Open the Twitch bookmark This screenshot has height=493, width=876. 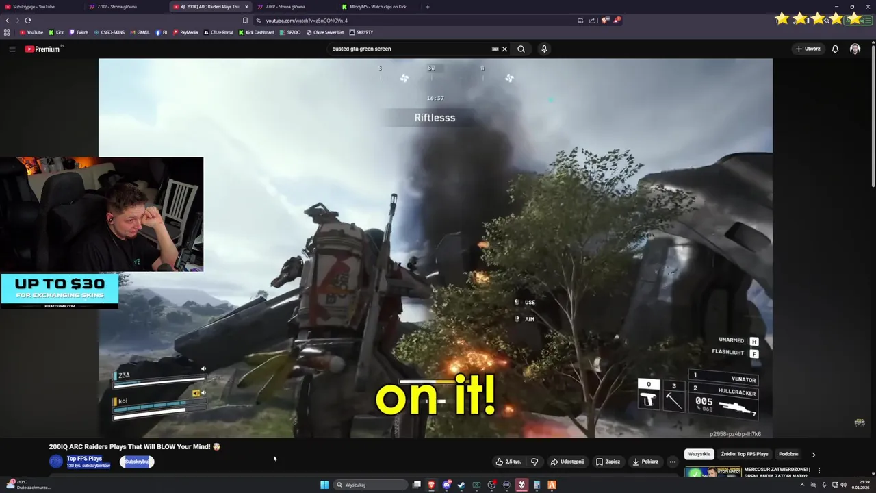pos(79,32)
